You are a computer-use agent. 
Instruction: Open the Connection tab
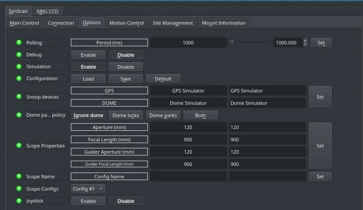click(x=61, y=23)
